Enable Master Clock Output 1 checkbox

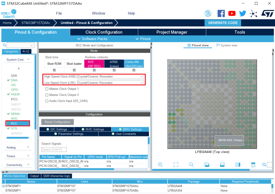coord(47,89)
